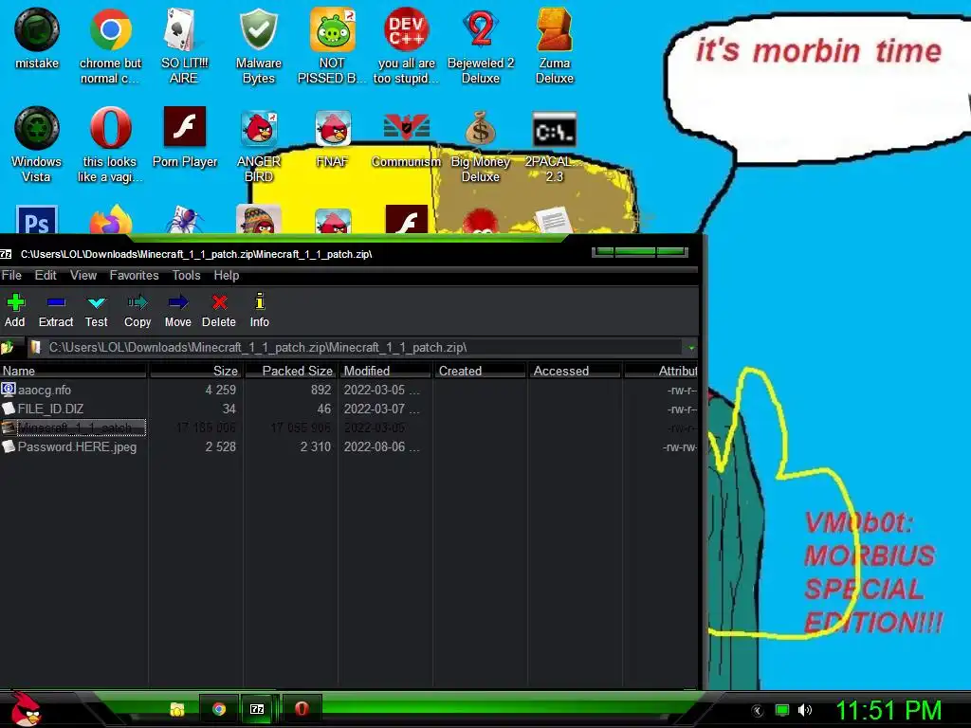
Task: Click the Extract toolbar button
Action: click(x=56, y=310)
